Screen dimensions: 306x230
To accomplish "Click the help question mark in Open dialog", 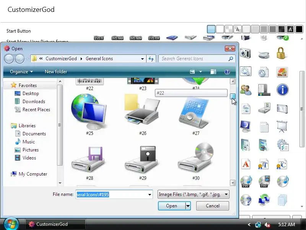I will 227,72.
